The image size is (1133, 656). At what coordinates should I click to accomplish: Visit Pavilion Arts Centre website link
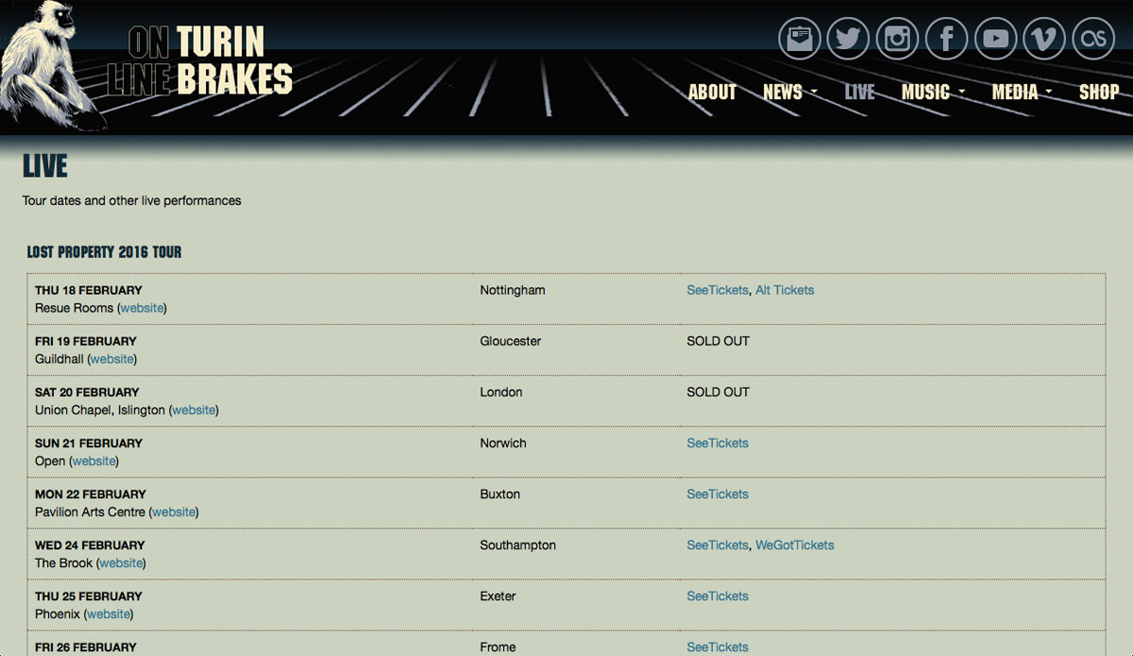tap(174, 512)
